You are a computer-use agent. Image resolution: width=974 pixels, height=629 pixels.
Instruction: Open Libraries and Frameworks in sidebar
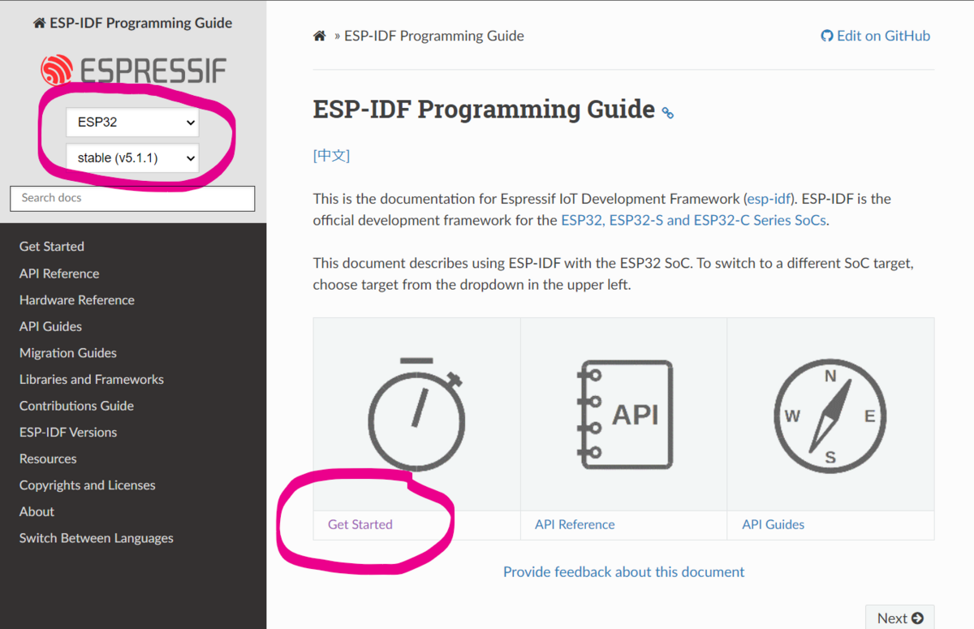tap(92, 379)
